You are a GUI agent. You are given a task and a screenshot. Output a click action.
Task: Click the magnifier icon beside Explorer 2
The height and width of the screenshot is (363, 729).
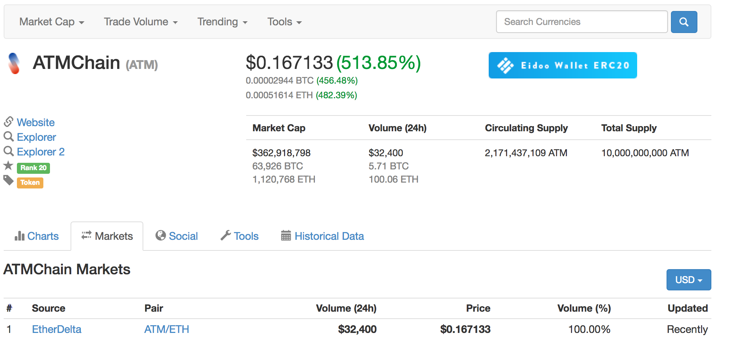tap(9, 151)
